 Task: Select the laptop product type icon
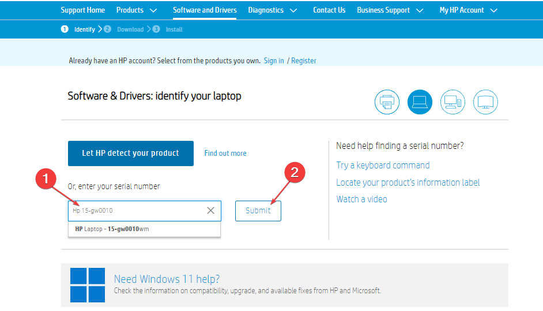coord(420,102)
